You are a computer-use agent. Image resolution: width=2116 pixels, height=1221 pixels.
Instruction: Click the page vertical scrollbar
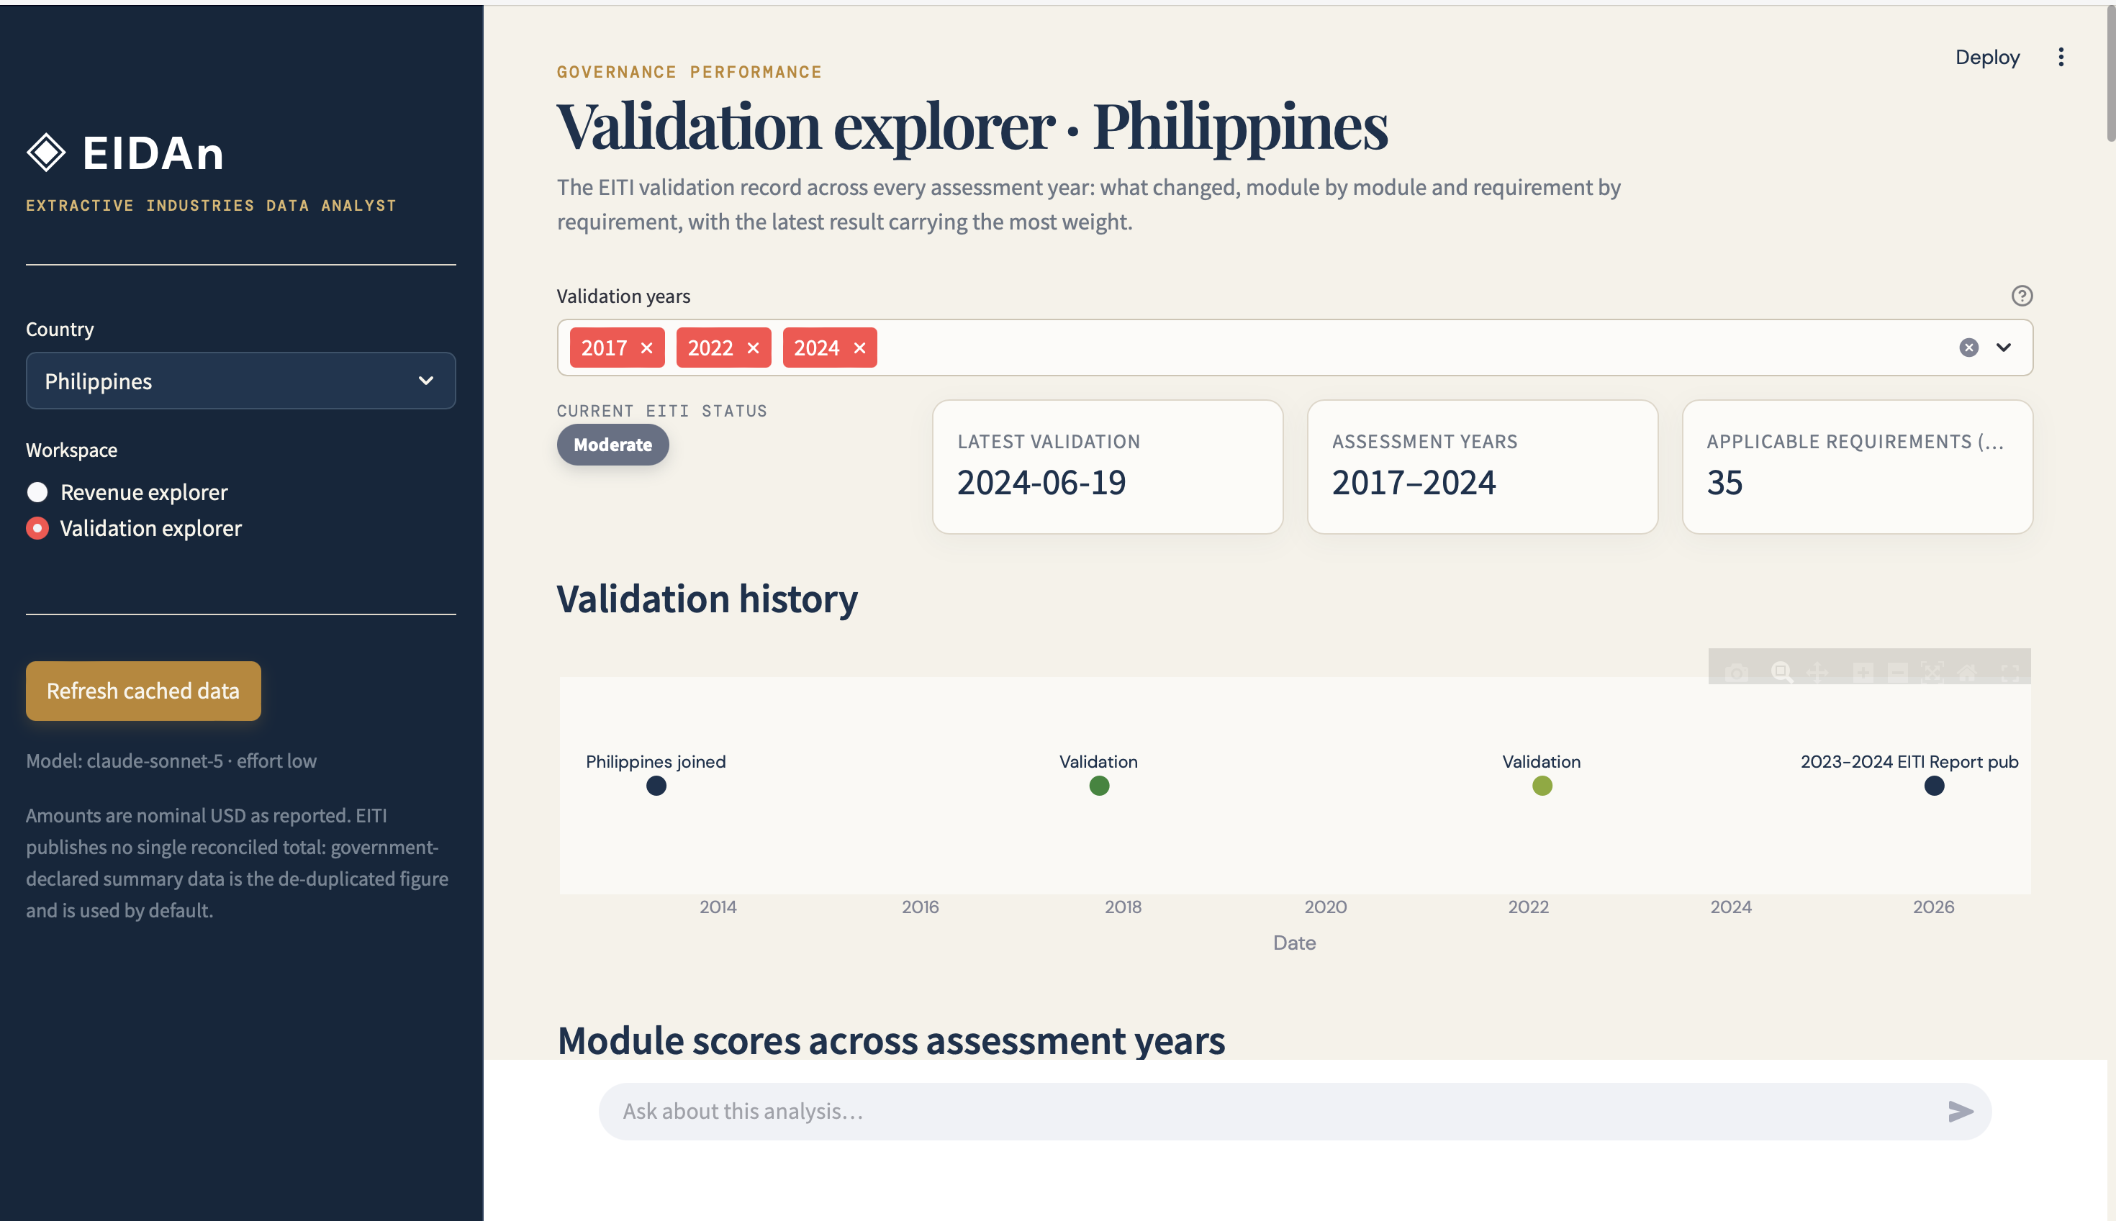click(2110, 76)
